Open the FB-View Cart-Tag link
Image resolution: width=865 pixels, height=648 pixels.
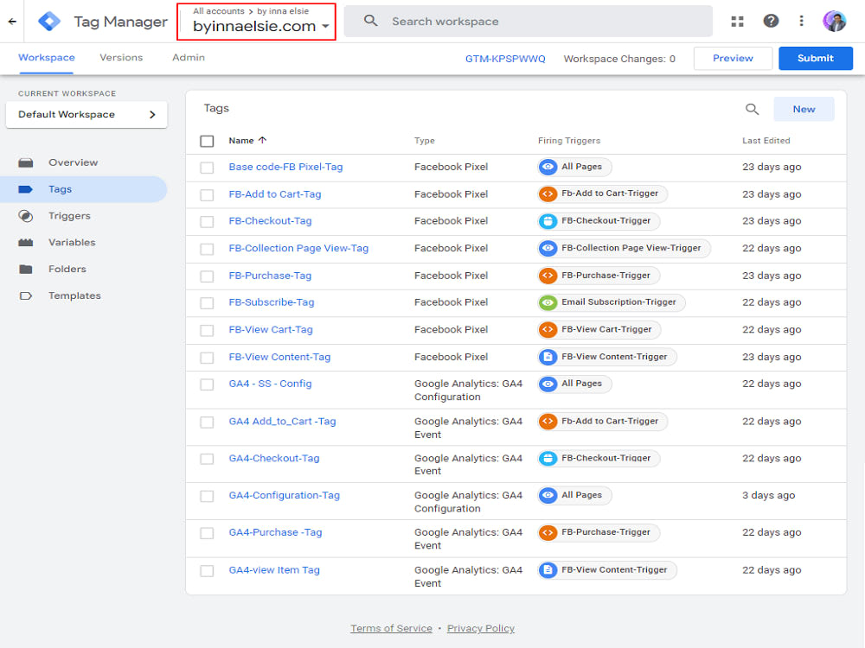click(x=270, y=329)
